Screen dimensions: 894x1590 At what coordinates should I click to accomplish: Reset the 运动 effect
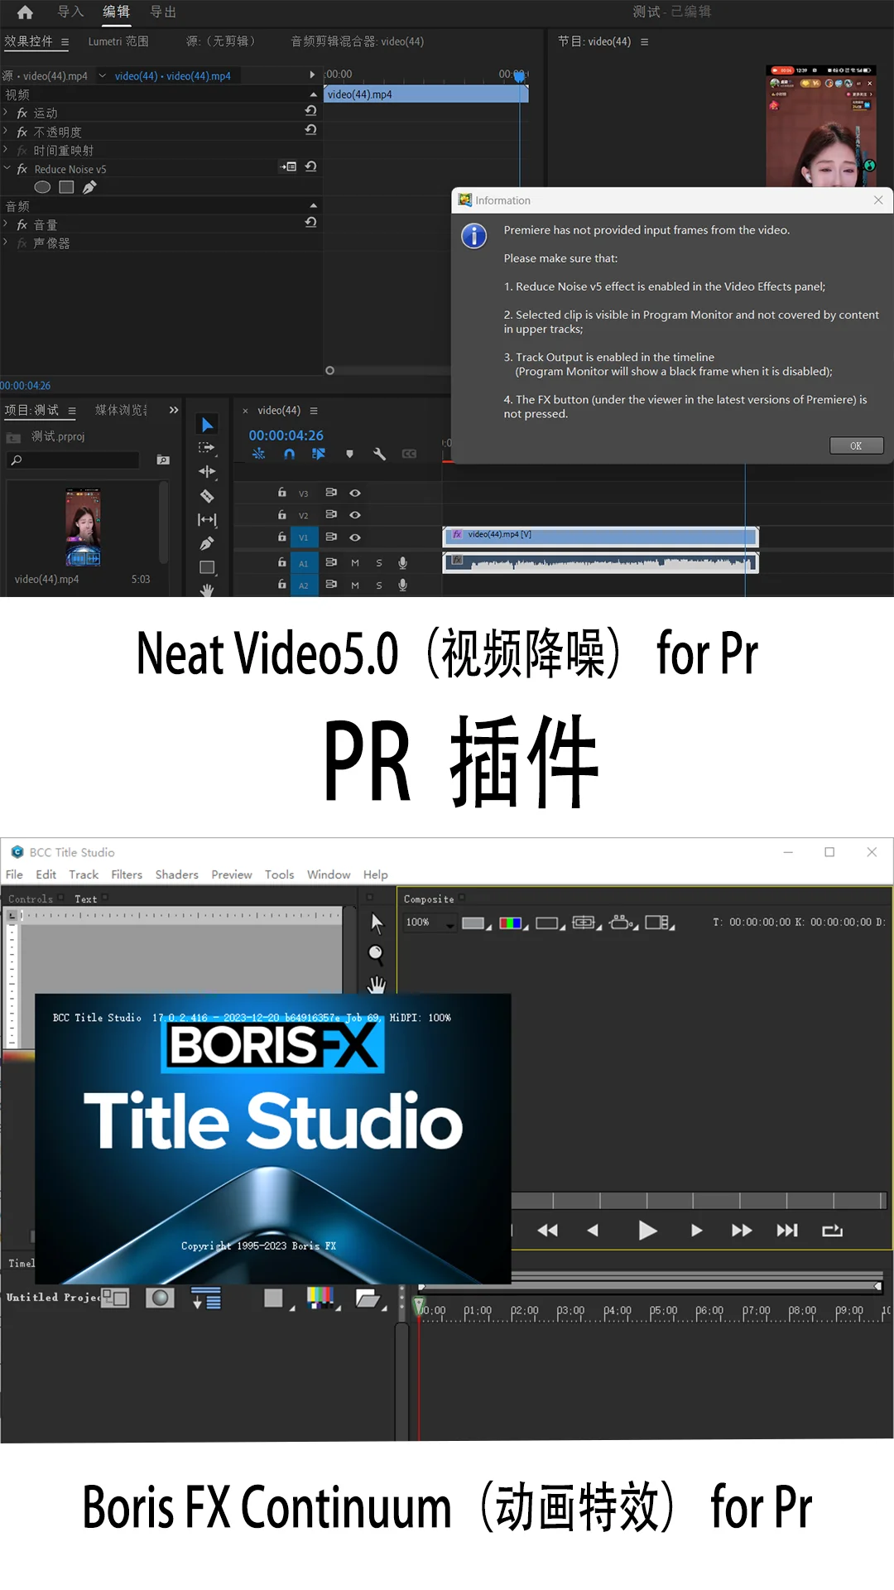point(310,110)
